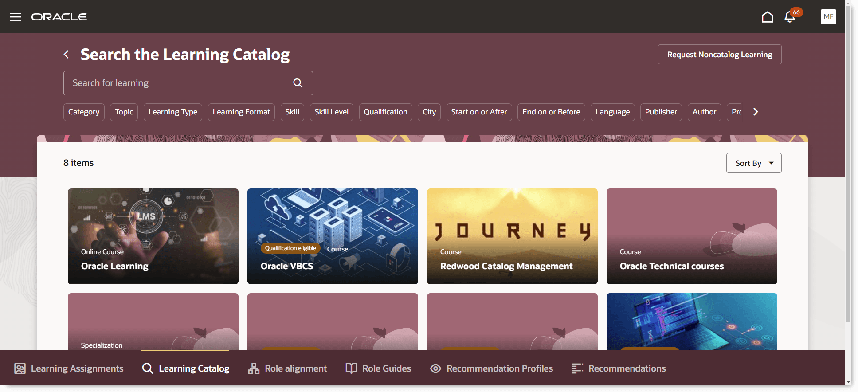This screenshot has height=392, width=858.
Task: Open the Sort By dropdown
Action: 754,163
